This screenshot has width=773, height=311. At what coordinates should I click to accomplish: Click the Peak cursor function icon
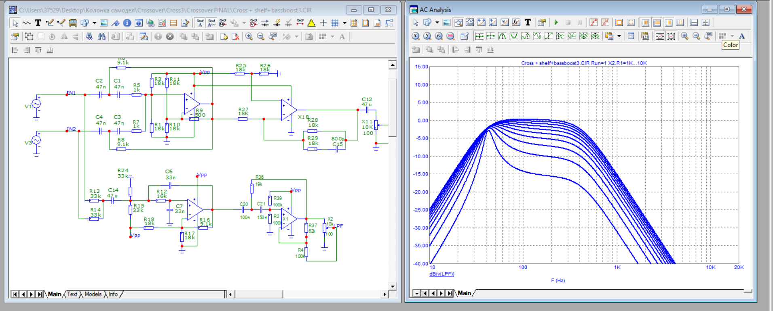coord(502,35)
